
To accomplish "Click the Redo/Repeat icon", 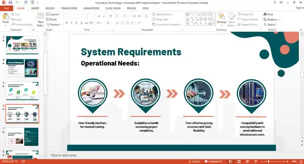I will [26, 3].
